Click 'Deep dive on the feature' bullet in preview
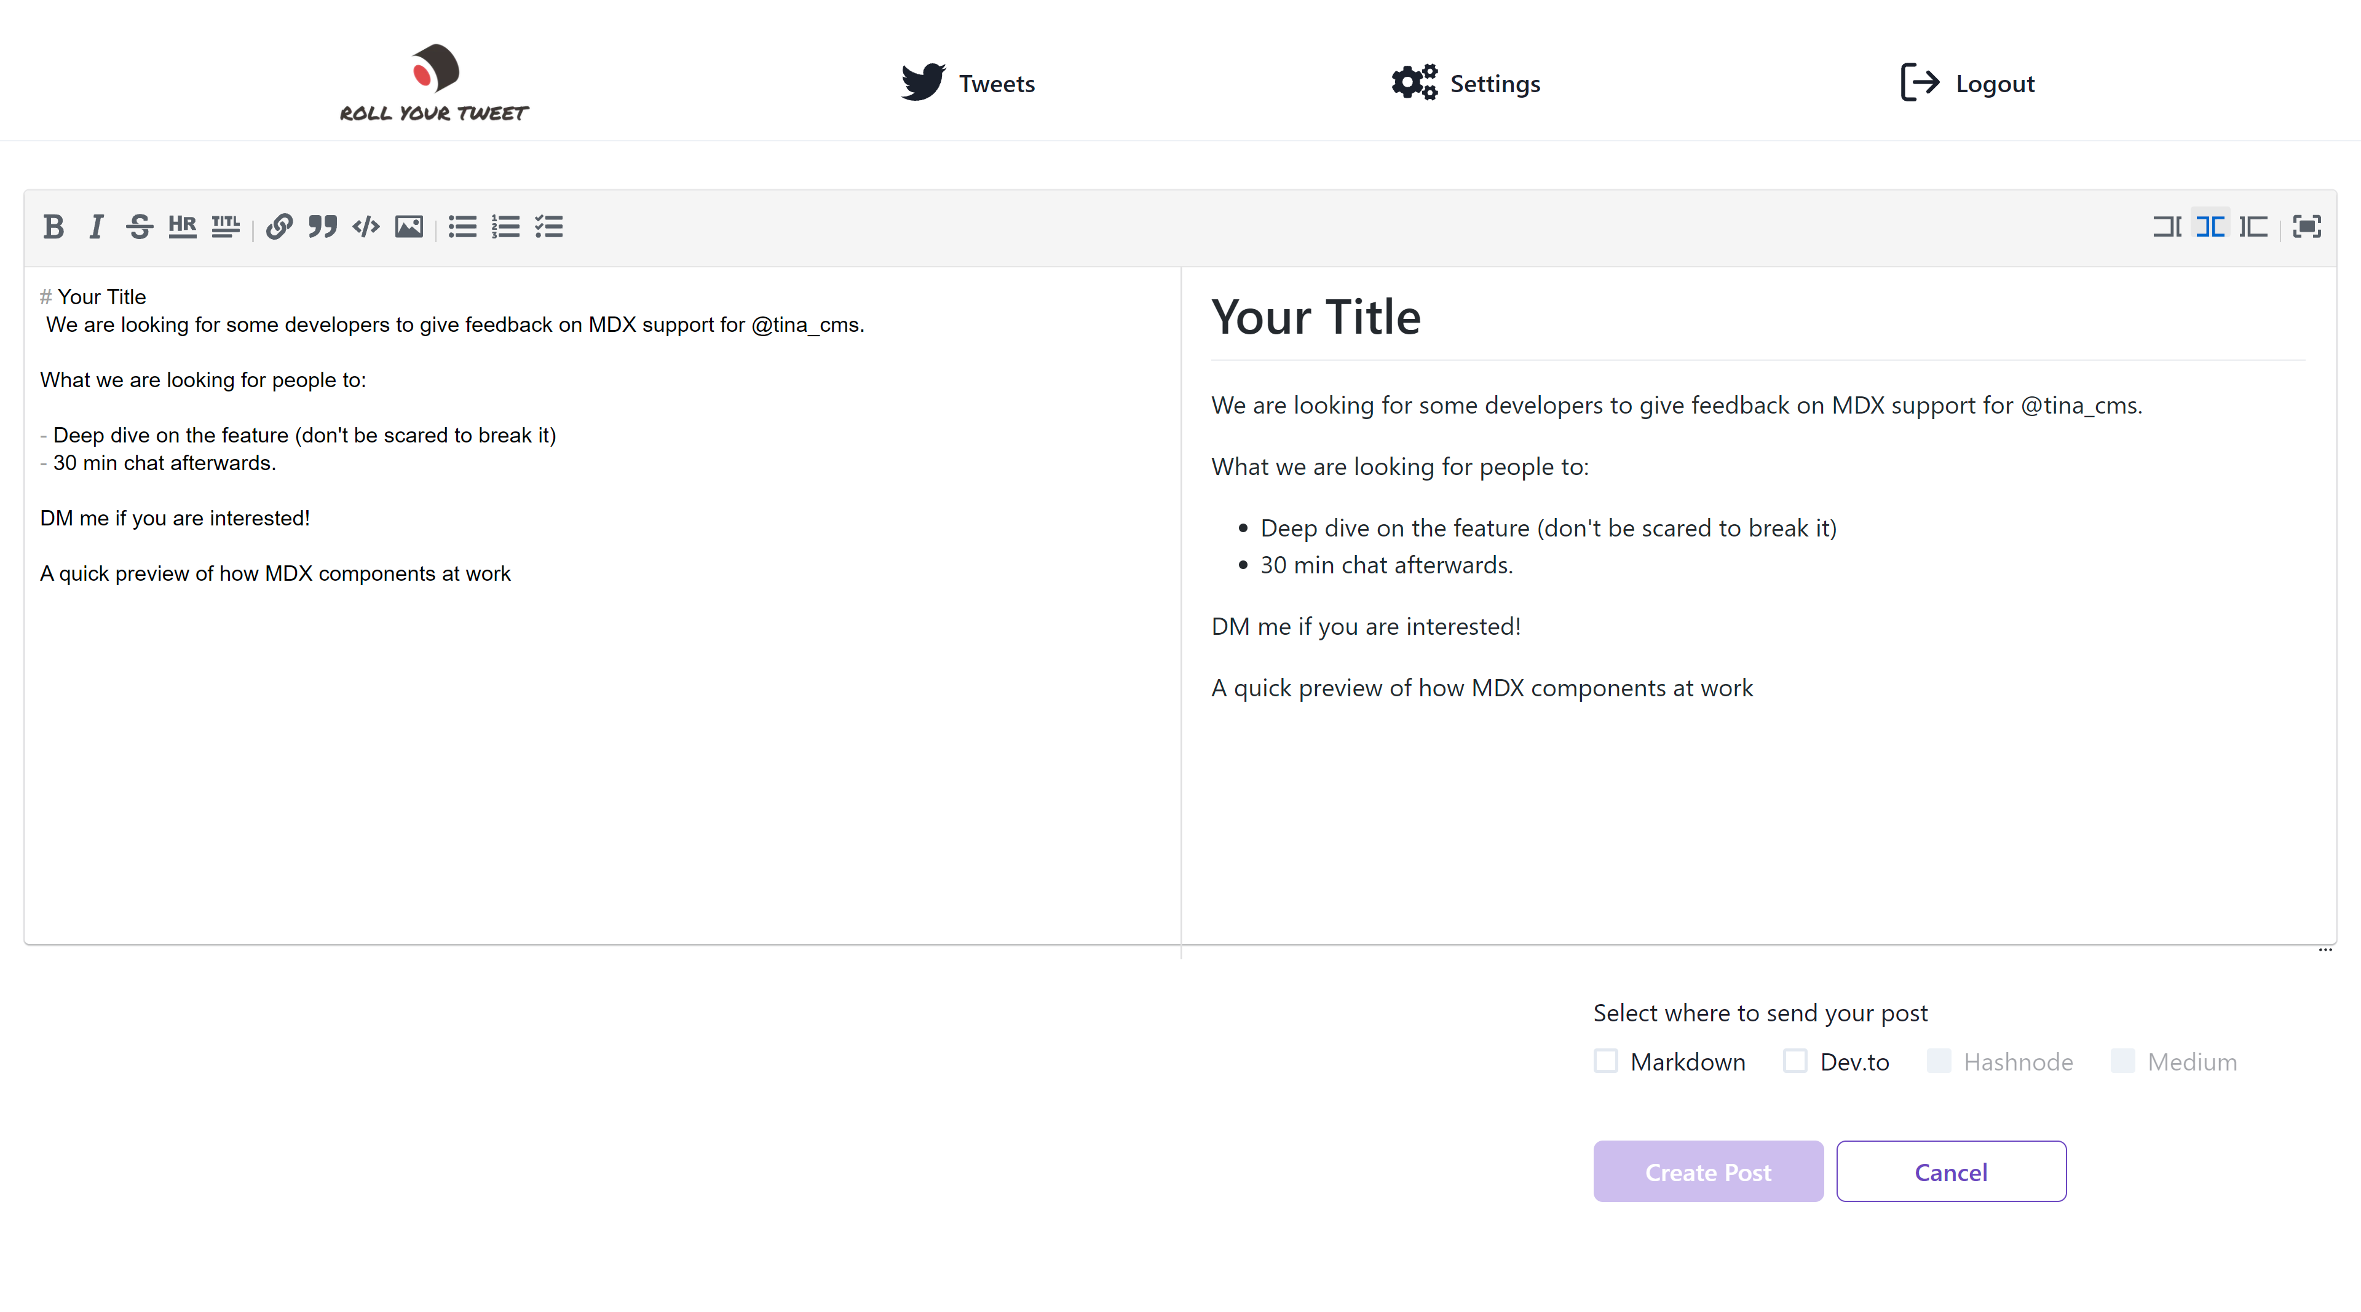 click(1549, 528)
